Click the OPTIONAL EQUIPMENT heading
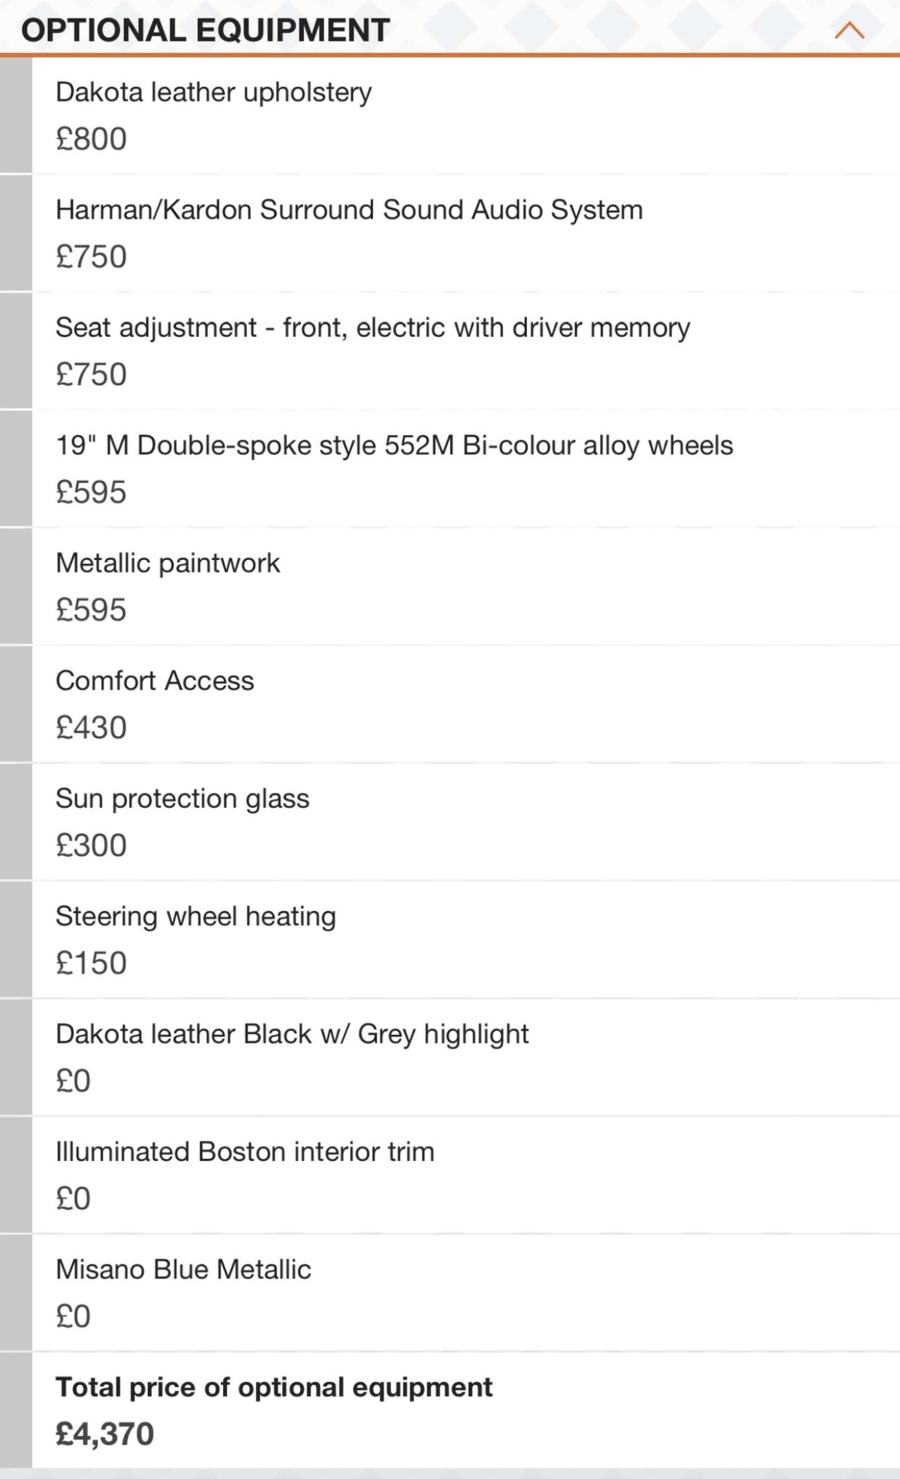The image size is (900, 1479). pos(206,30)
